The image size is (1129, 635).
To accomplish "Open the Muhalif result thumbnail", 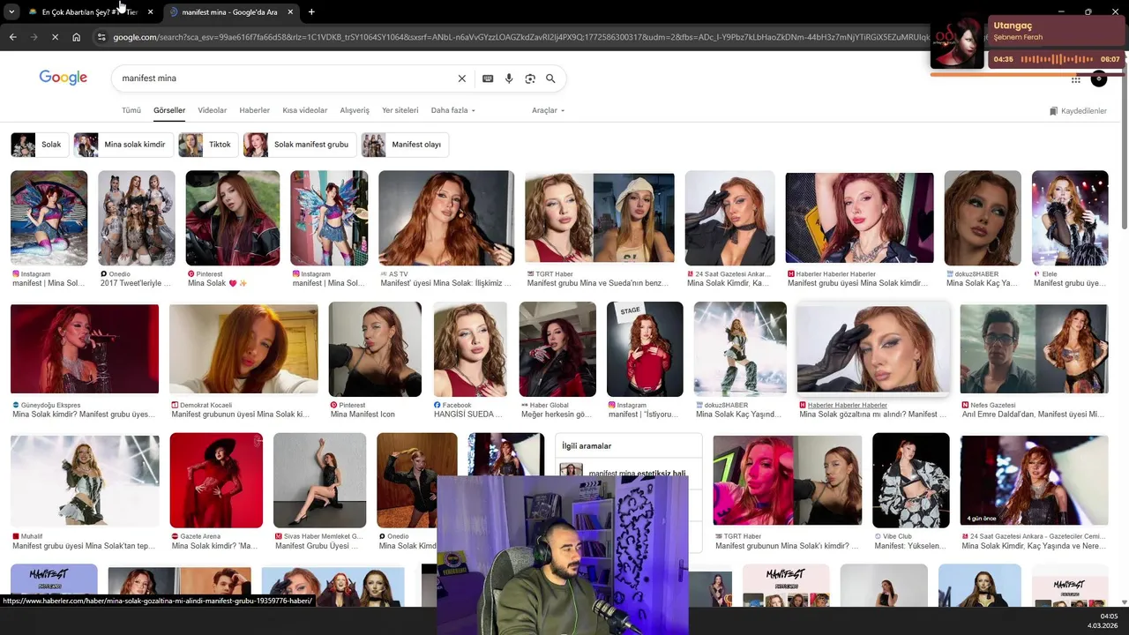I will coord(85,481).
